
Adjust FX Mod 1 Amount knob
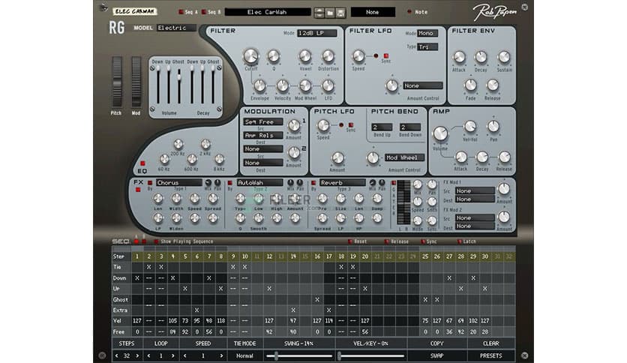[x=504, y=189]
